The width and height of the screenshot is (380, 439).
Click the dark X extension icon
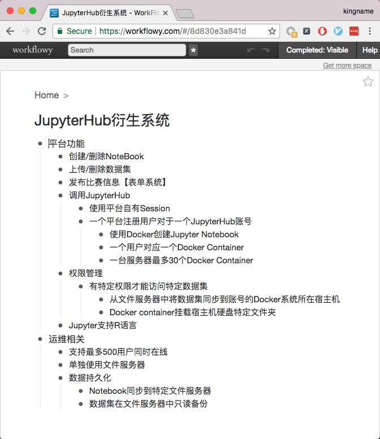(307, 31)
